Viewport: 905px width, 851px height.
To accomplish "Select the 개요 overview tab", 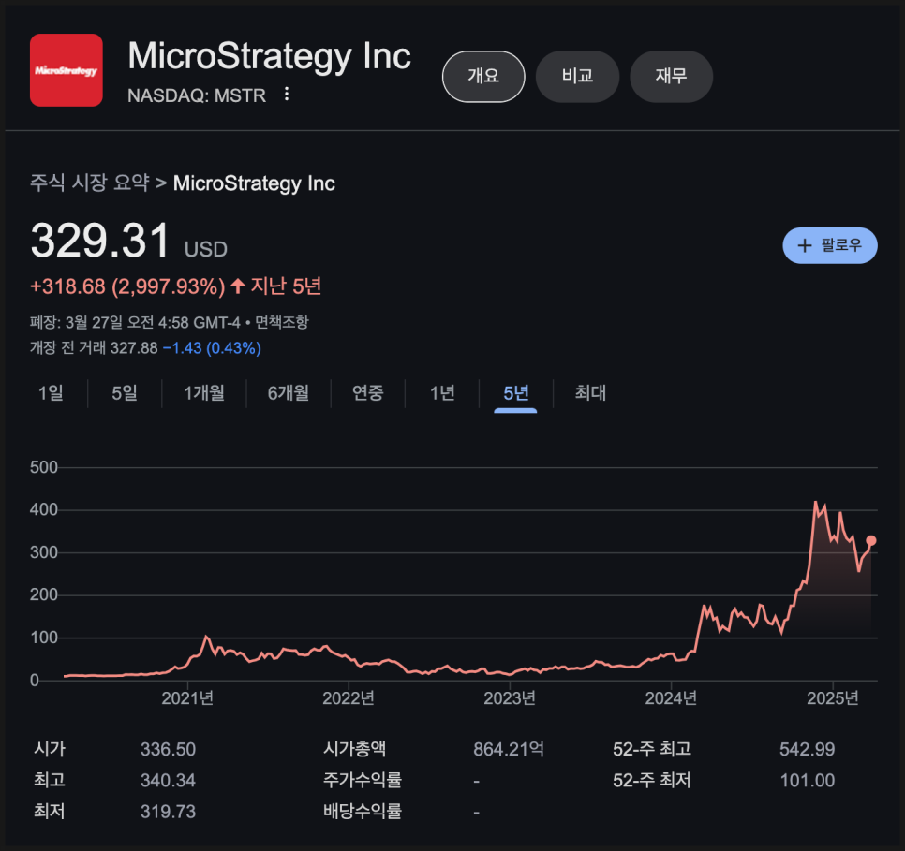I will (483, 76).
